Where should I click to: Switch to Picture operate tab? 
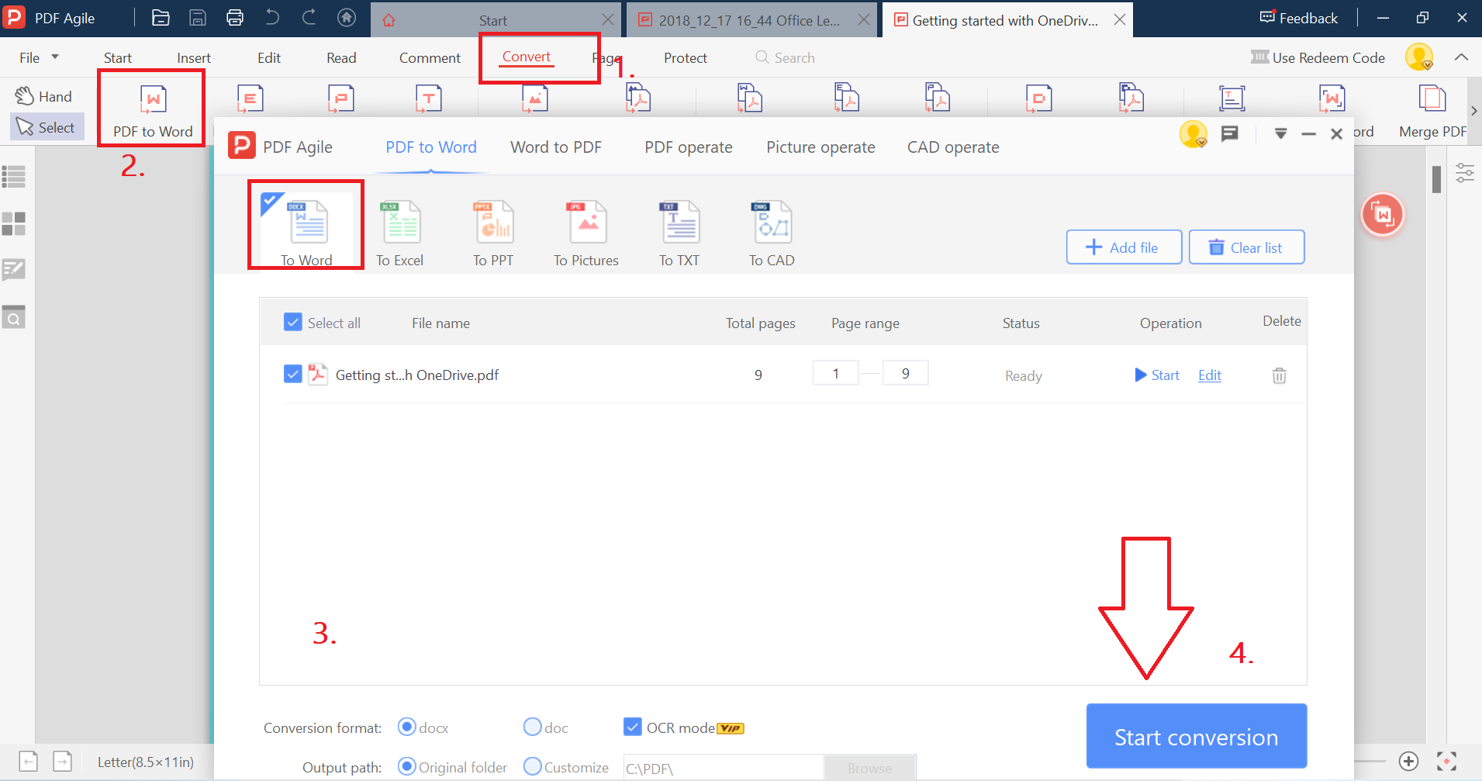pos(820,147)
